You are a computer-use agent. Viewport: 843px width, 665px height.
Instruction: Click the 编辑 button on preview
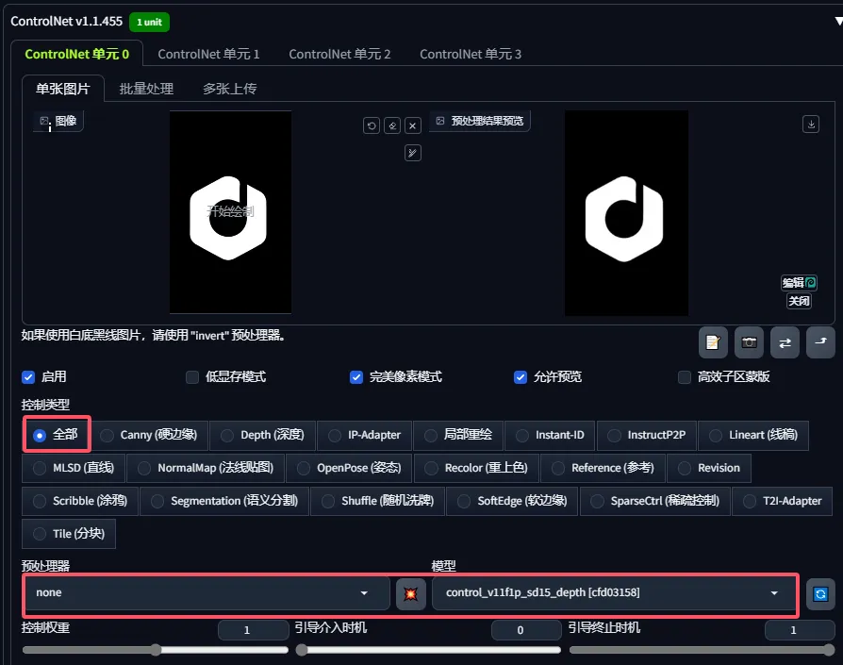pyautogui.click(x=799, y=282)
